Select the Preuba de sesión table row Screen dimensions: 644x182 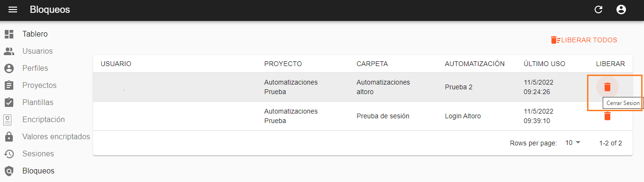tap(363, 116)
